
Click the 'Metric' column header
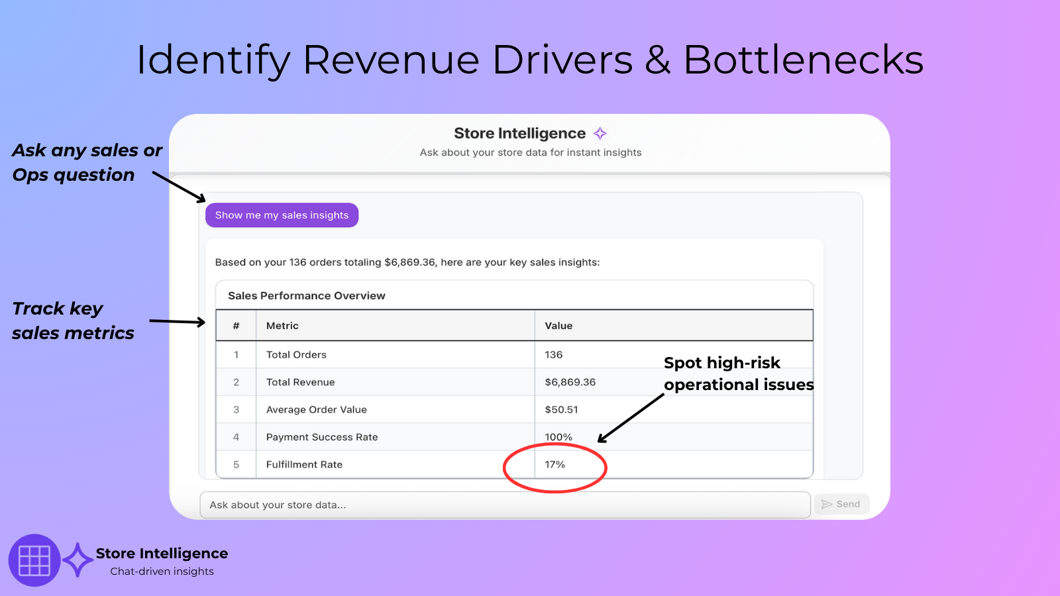282,326
